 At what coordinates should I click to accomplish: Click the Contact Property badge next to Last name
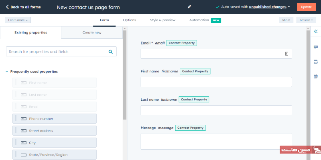pos(194,99)
